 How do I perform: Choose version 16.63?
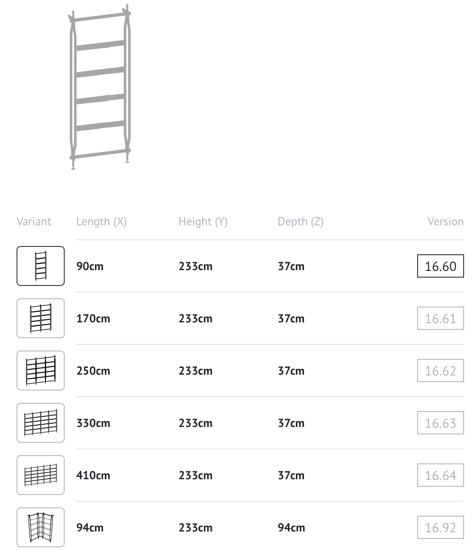[440, 423]
